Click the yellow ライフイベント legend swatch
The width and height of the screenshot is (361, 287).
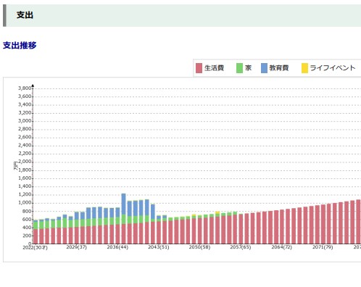tap(304, 68)
